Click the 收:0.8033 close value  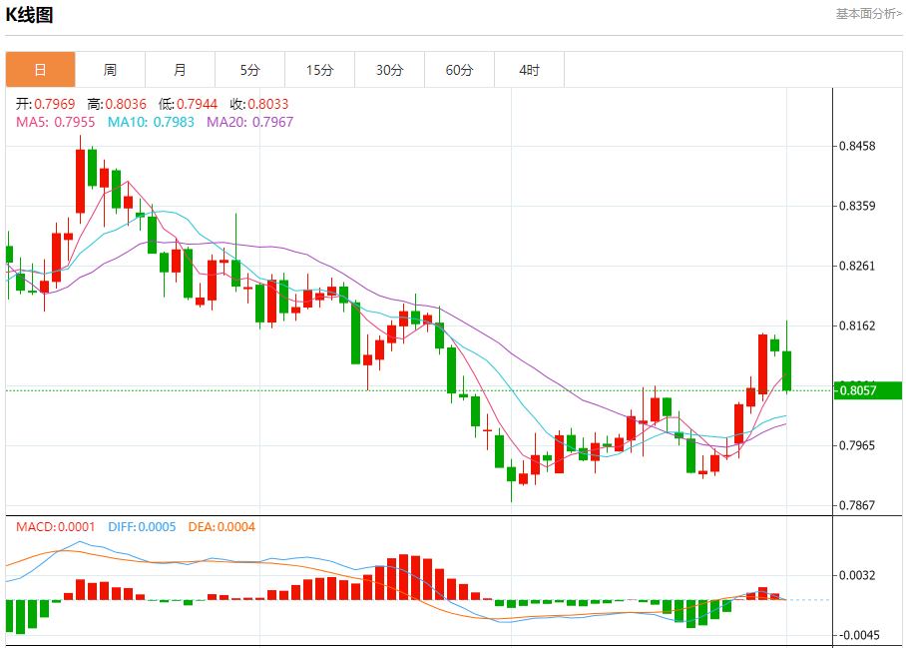[x=258, y=104]
